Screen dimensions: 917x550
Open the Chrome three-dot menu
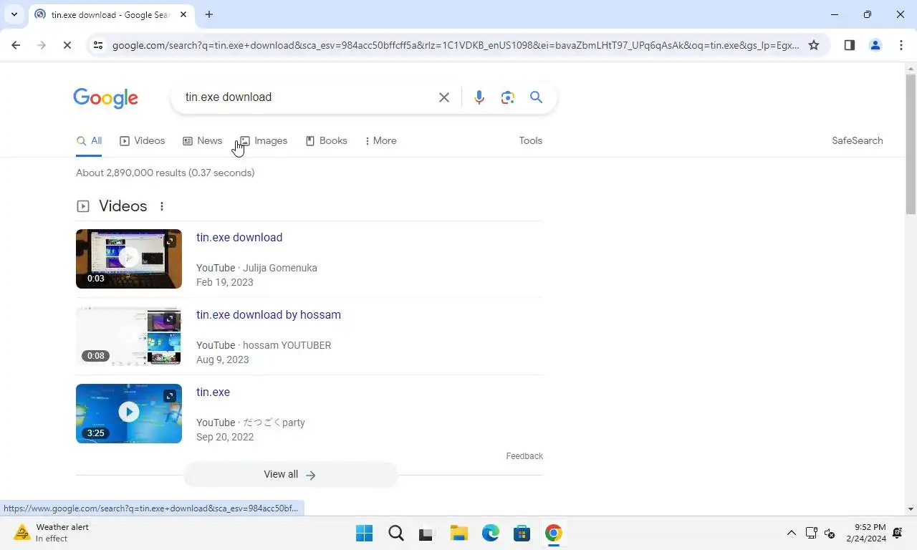point(901,45)
